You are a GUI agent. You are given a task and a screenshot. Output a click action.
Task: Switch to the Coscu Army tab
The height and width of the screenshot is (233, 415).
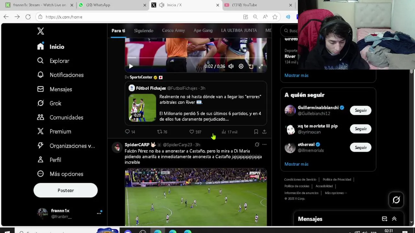pyautogui.click(x=173, y=30)
